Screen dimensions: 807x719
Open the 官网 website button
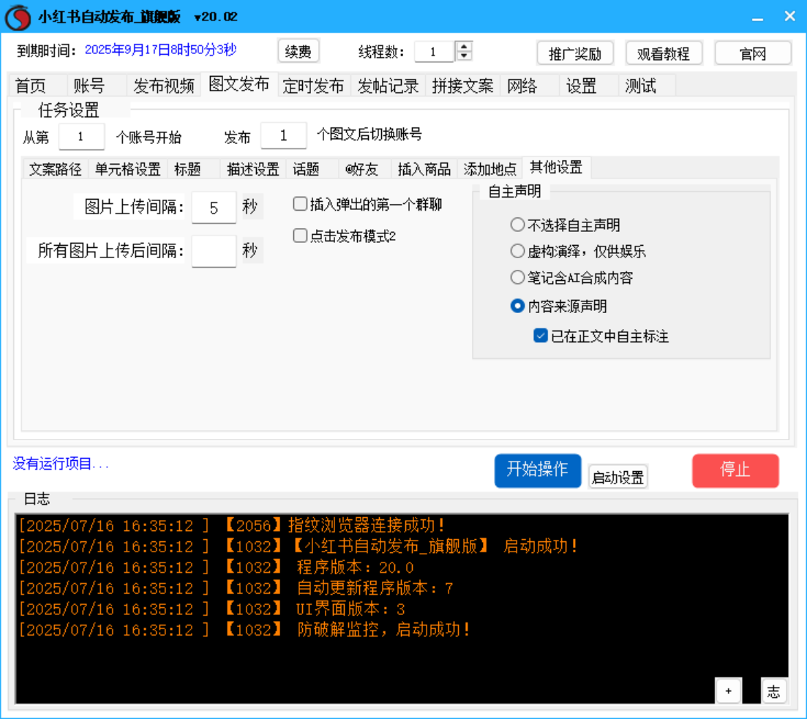pos(753,53)
